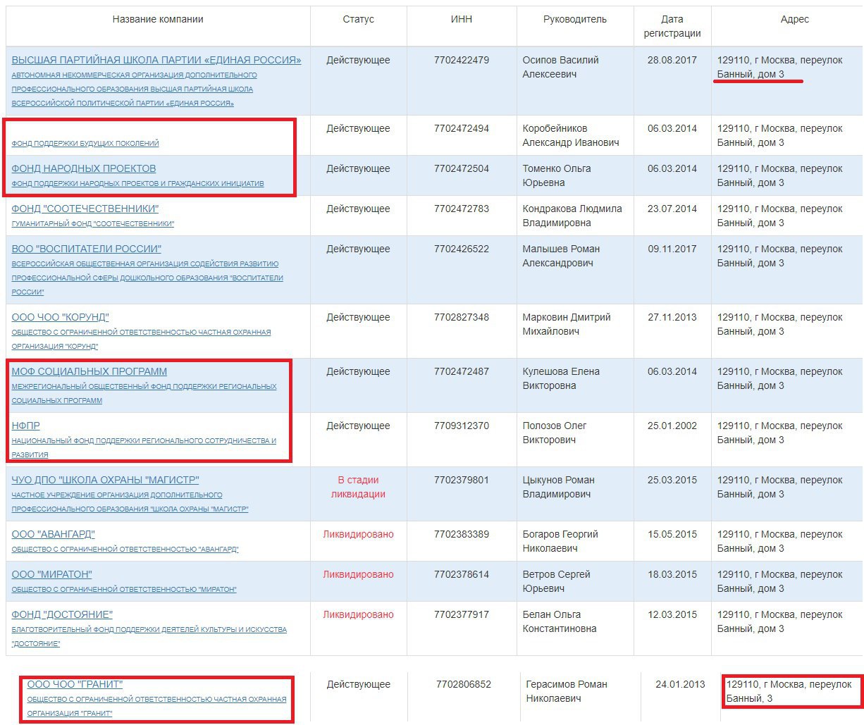Click director name Коробейников Александр Иванович
864x725 pixels.
(x=571, y=135)
